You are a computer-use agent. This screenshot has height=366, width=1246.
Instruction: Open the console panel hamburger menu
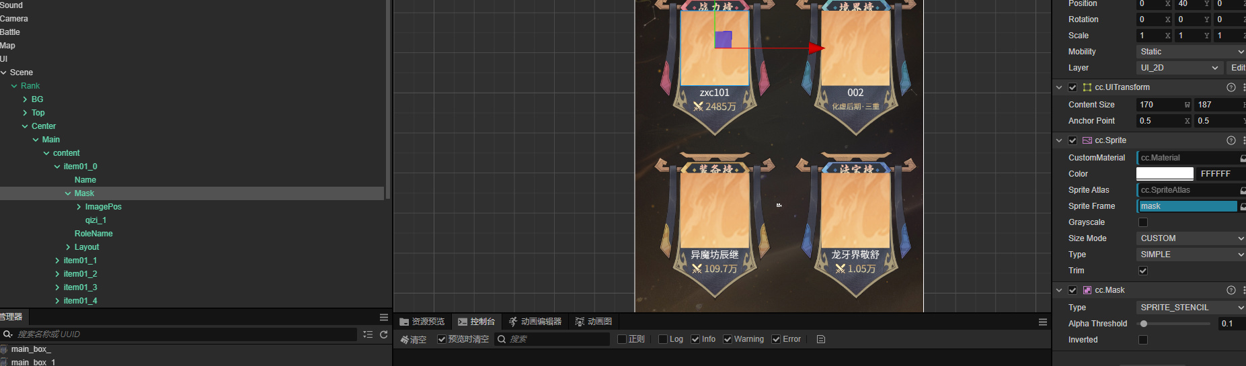[1043, 322]
